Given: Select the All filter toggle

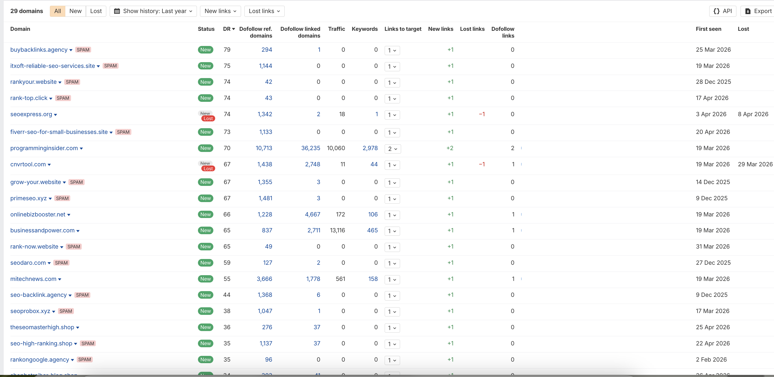Looking at the screenshot, I should click(57, 11).
